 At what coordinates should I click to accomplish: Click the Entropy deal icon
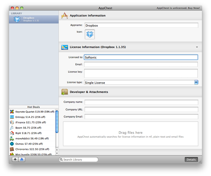click(12, 117)
